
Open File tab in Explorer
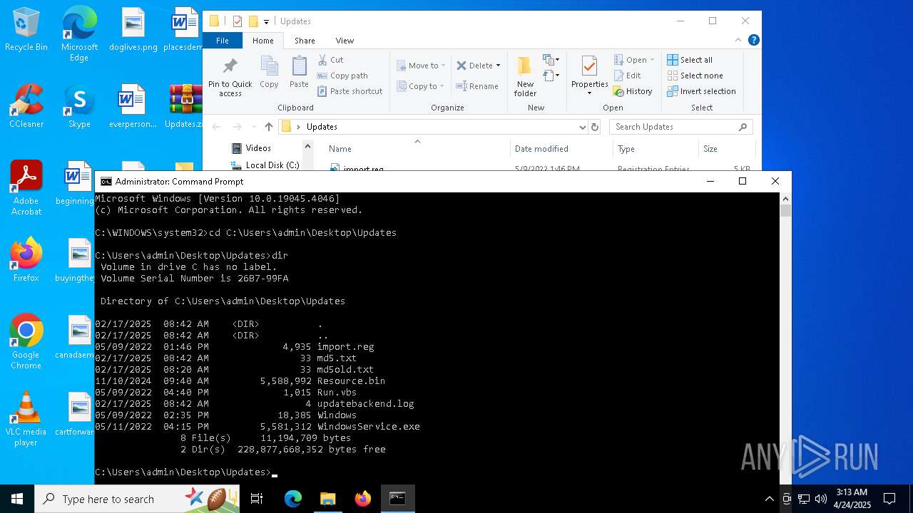tap(223, 41)
